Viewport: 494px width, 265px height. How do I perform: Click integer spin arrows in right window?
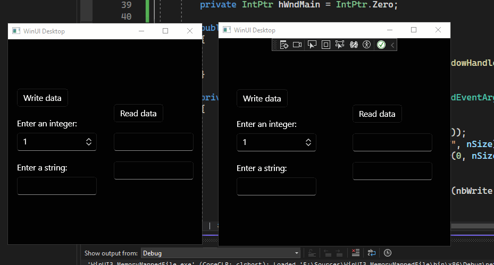(308, 142)
